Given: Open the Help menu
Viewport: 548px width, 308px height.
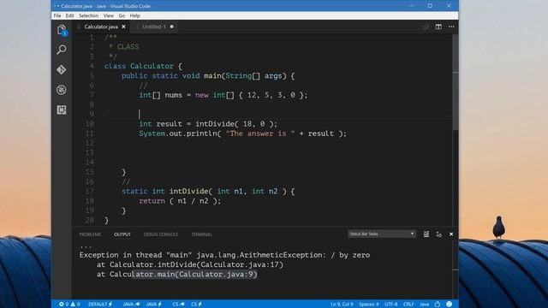Looking at the screenshot, I should [x=135, y=15].
